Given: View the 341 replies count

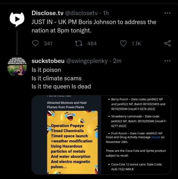Looking at the screenshot, I should (x=48, y=43).
